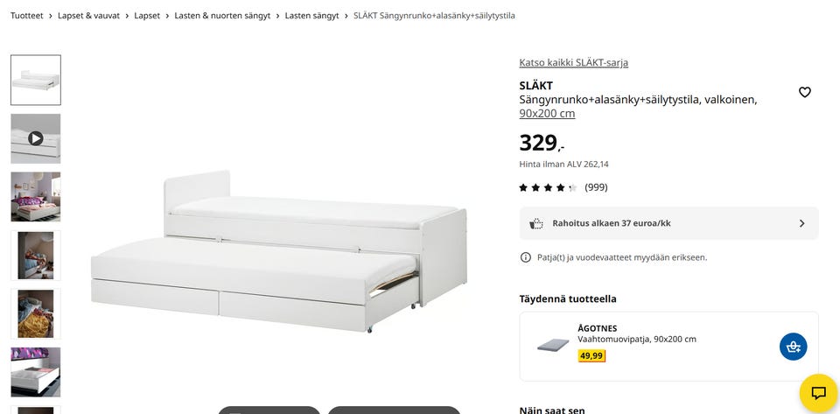Show the child reading in bed thumbnail
The width and height of the screenshot is (840, 414).
(35, 256)
